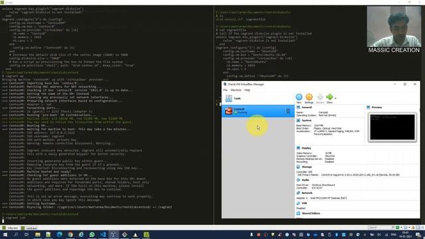Open the Machine menu in VirtualBox
Screen dimensions: 425x239
coord(236,90)
